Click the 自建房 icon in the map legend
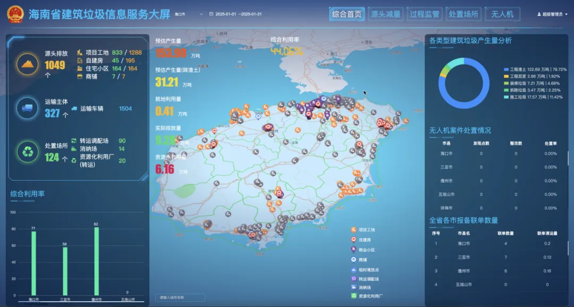 click(x=353, y=240)
